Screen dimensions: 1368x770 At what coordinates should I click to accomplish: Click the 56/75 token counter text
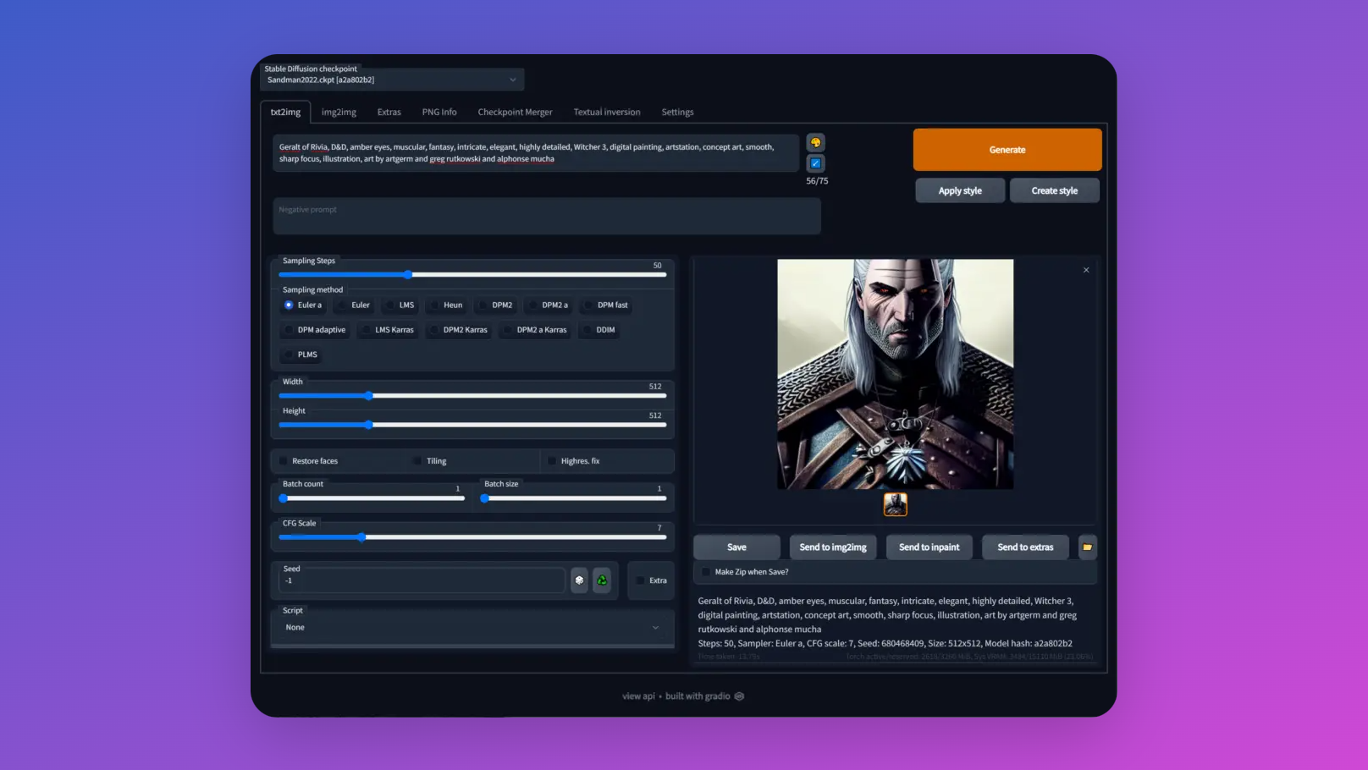(x=817, y=181)
